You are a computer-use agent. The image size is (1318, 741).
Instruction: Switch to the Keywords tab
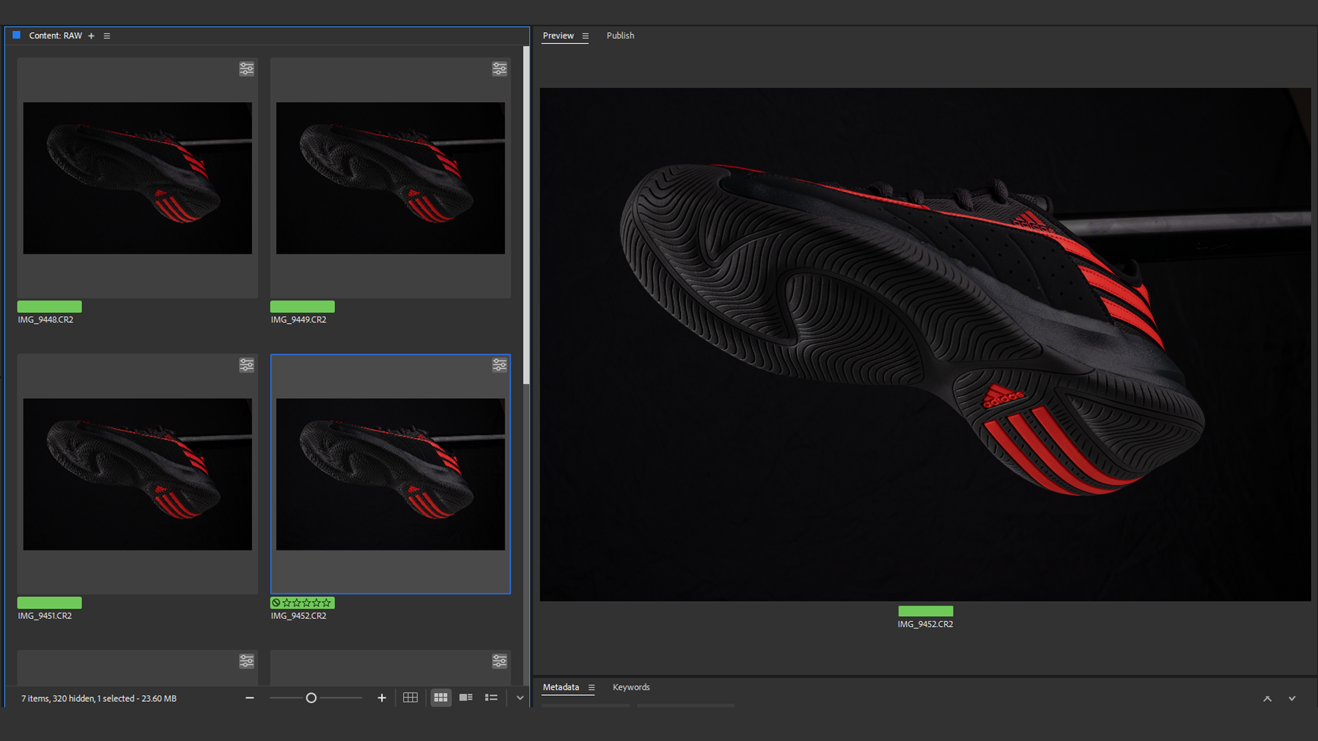pyautogui.click(x=631, y=687)
